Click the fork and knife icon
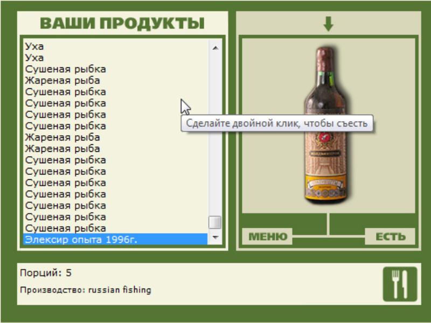The height and width of the screenshot is (323, 431). click(400, 284)
